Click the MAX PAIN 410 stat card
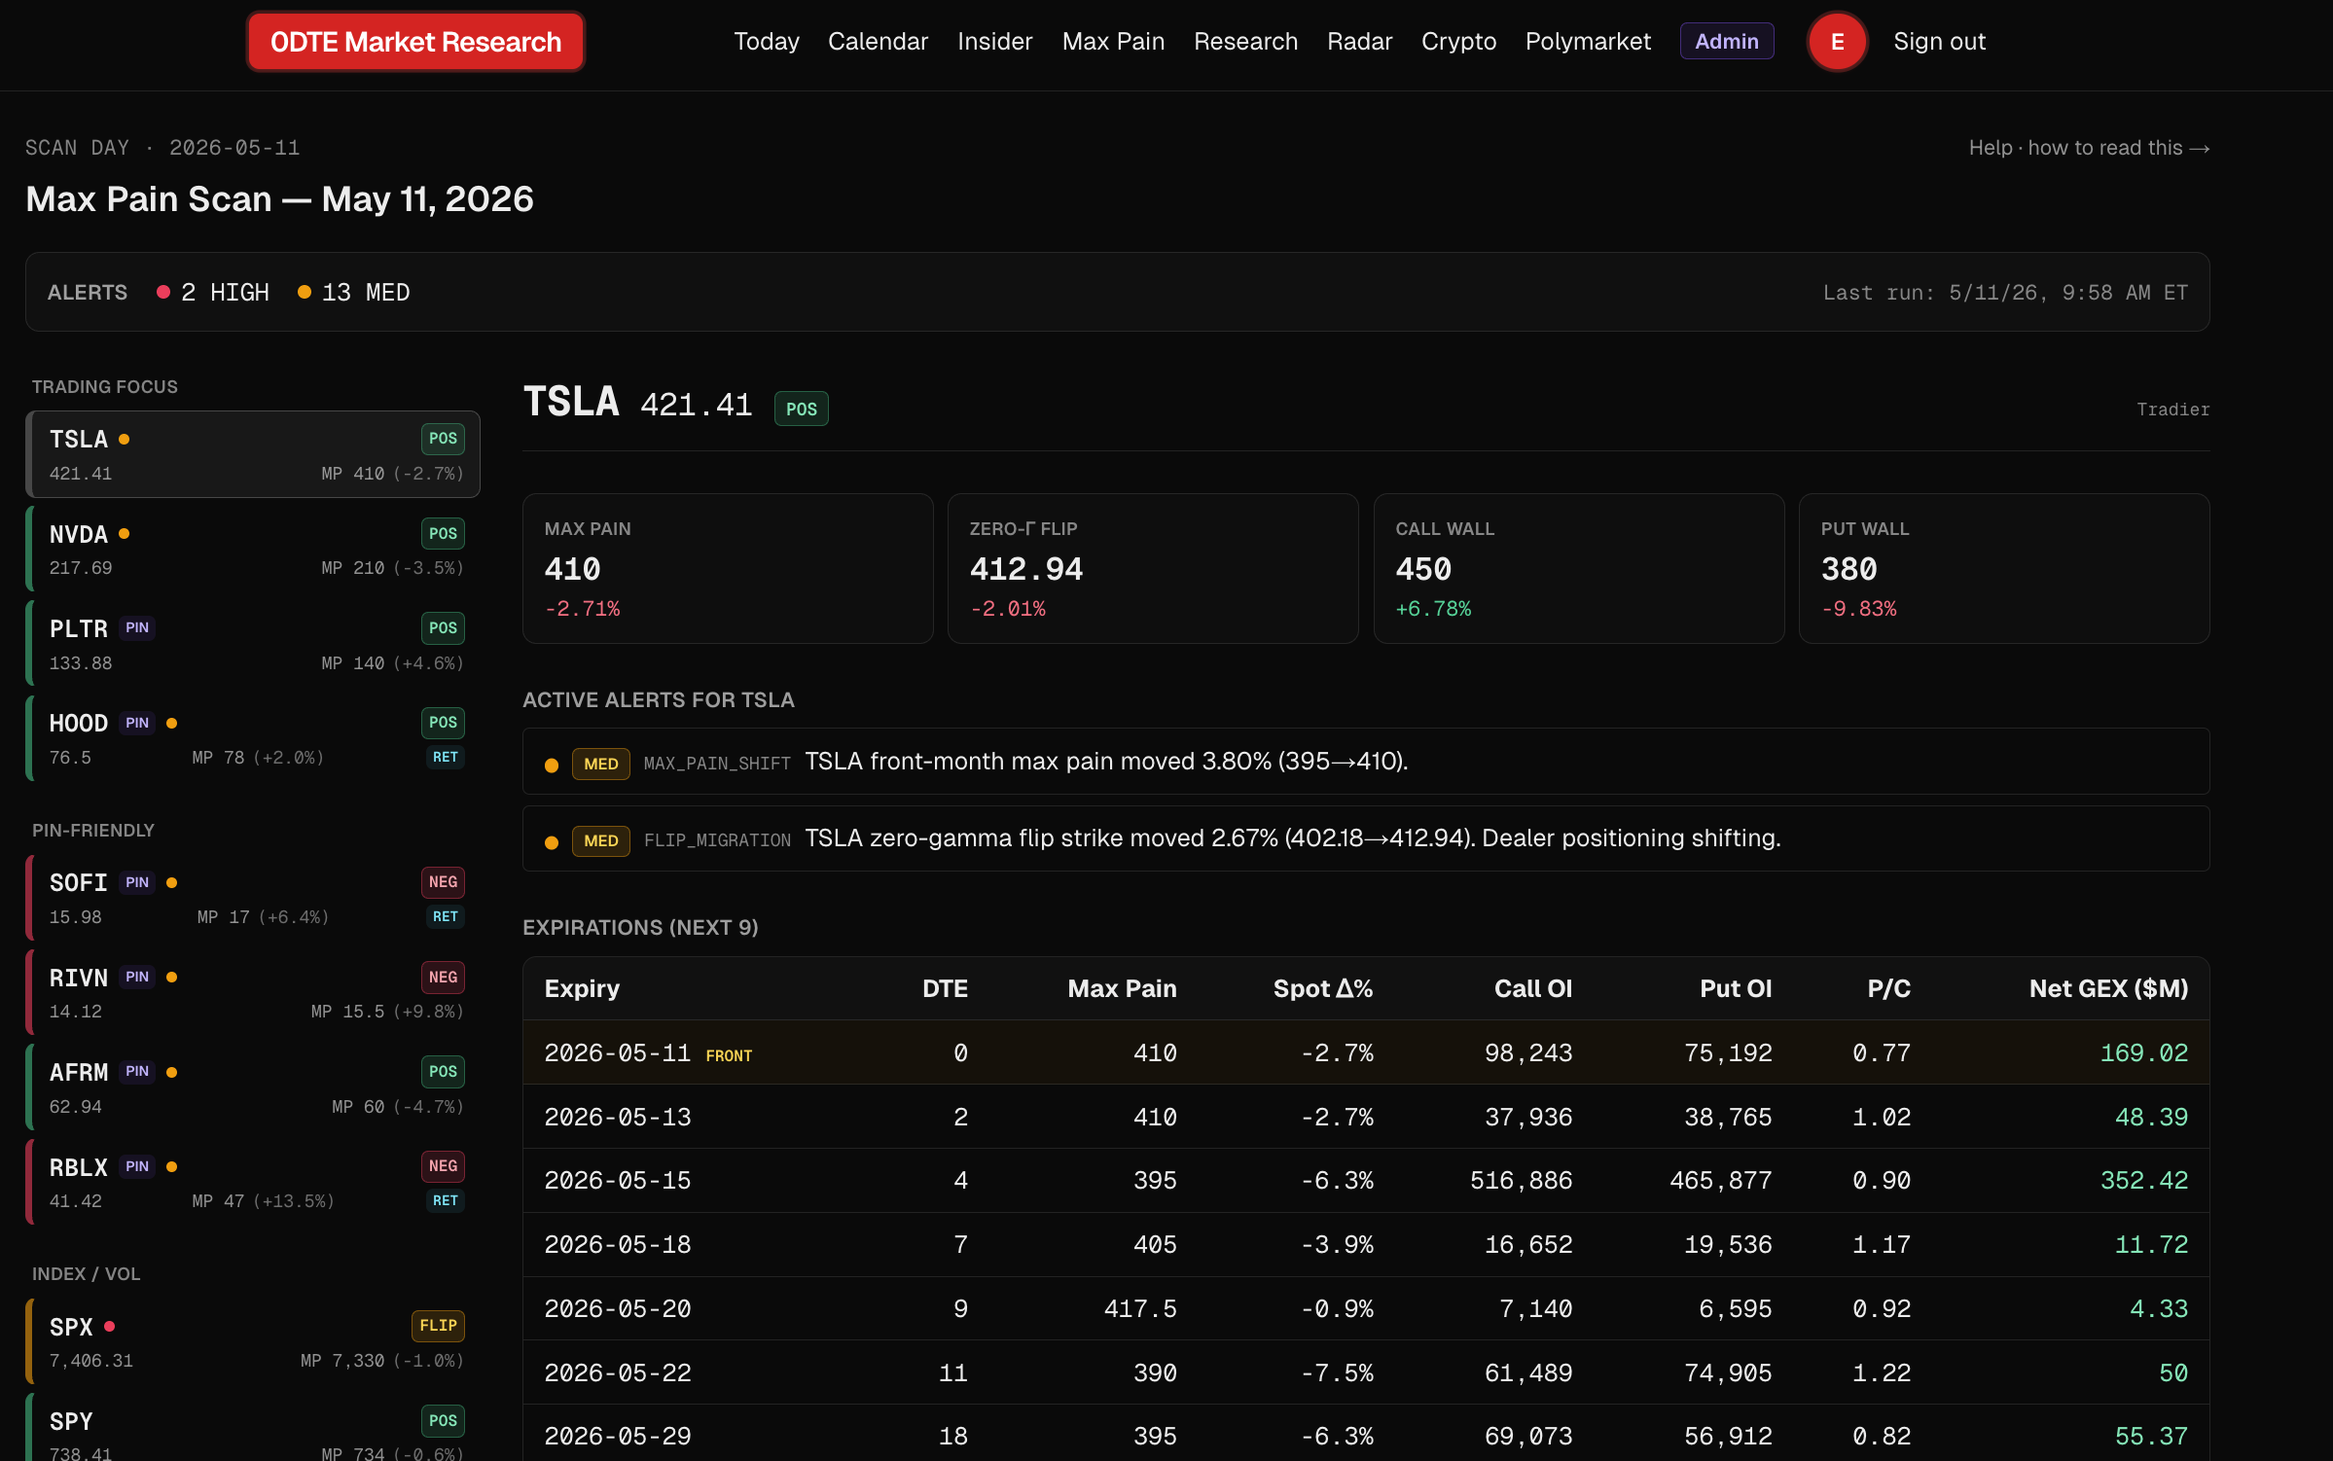The height and width of the screenshot is (1461, 2333). [728, 569]
